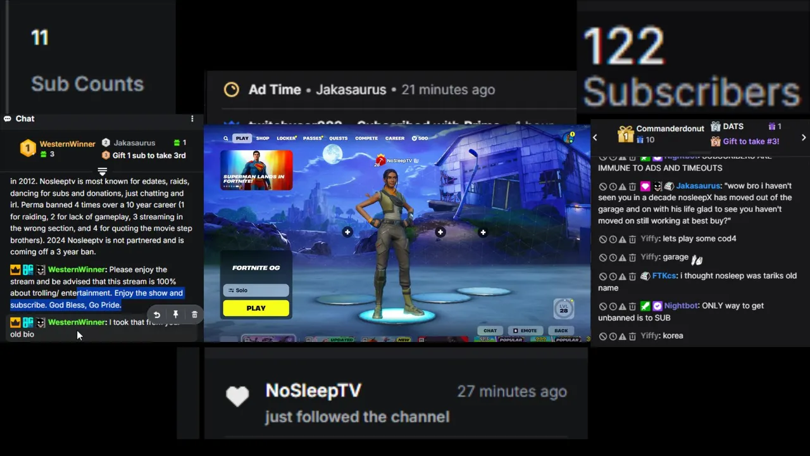
Task: Click 'Ad Time' title in activity feed
Action: [x=275, y=90]
